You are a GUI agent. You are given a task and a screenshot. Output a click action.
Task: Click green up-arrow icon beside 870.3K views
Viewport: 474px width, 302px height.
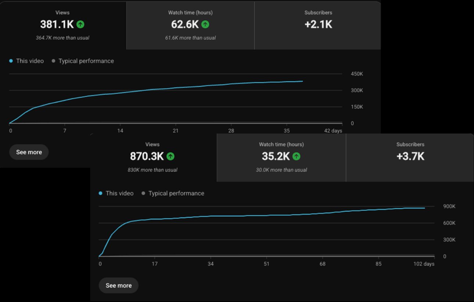[170, 156]
